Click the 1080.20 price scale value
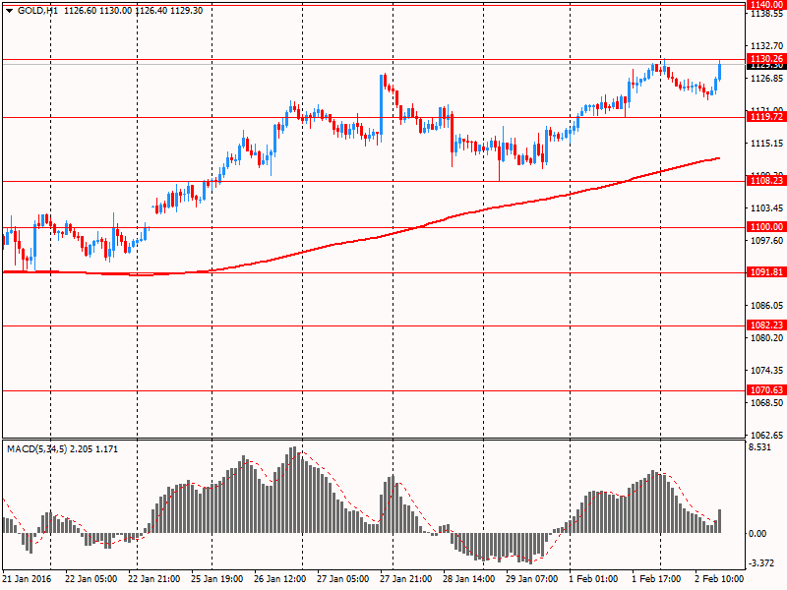This screenshot has height=590, width=787. coord(766,338)
